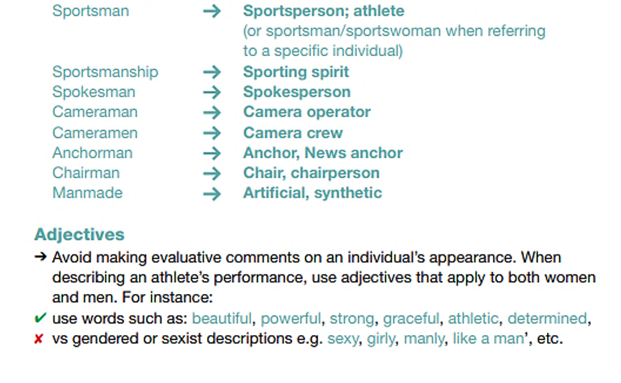Image resolution: width=621 pixels, height=383 pixels.
Task: Click the arrow in the Chairman row
Action: tap(212, 173)
